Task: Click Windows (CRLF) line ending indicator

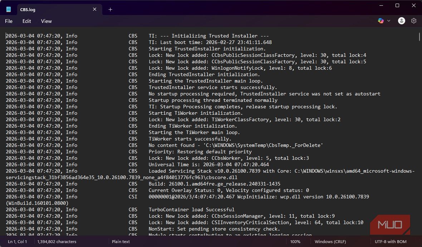Action: tap(330, 242)
